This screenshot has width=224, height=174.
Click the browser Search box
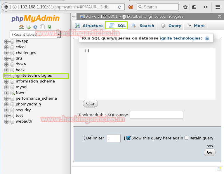click(158, 7)
